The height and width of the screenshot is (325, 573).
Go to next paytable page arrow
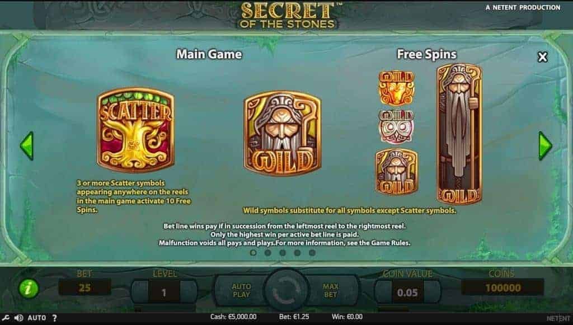[x=545, y=145]
